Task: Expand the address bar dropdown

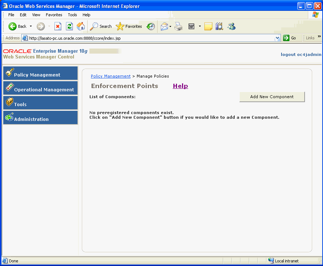Action: pyautogui.click(x=278, y=38)
